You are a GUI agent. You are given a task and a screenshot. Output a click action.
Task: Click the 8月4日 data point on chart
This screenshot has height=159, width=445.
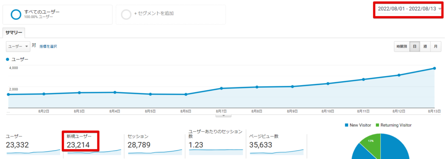(x=115, y=92)
